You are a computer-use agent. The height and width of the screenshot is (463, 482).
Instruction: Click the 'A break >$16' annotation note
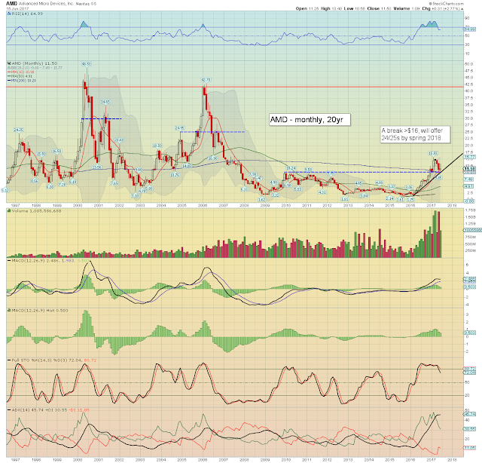tap(415, 134)
